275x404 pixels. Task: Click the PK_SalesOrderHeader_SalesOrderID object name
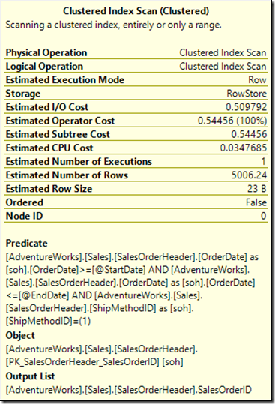tap(82, 362)
